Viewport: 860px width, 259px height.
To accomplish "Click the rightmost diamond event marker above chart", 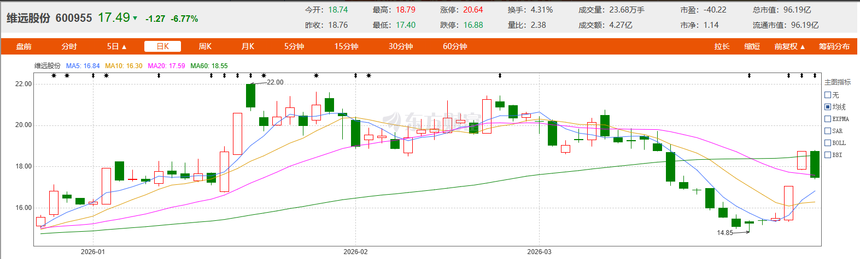I will 815,76.
